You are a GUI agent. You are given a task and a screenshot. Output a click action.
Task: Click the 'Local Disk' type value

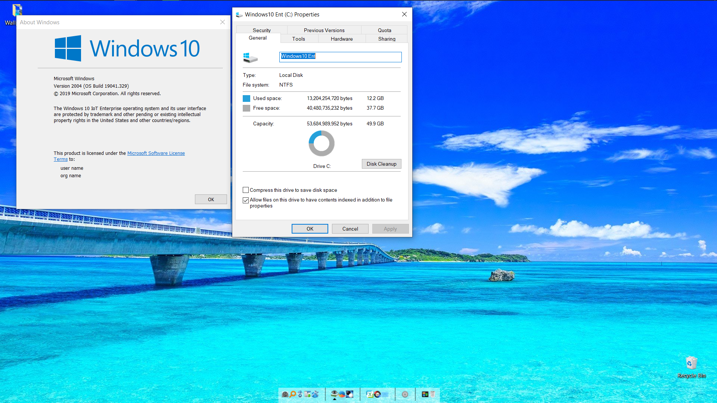click(291, 75)
